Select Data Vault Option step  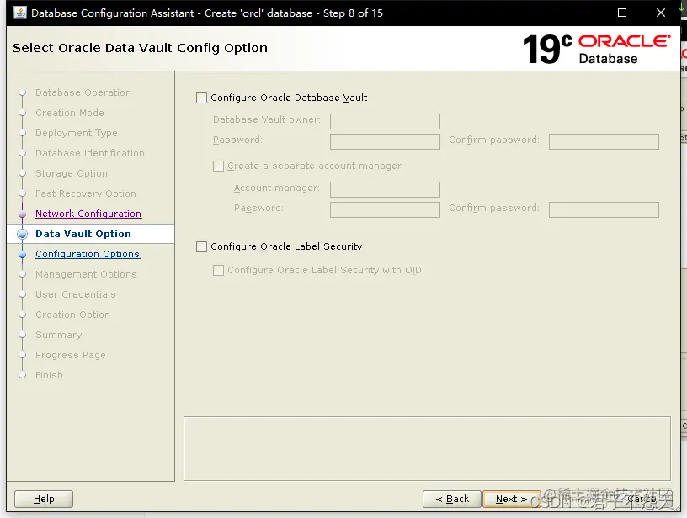click(x=83, y=234)
